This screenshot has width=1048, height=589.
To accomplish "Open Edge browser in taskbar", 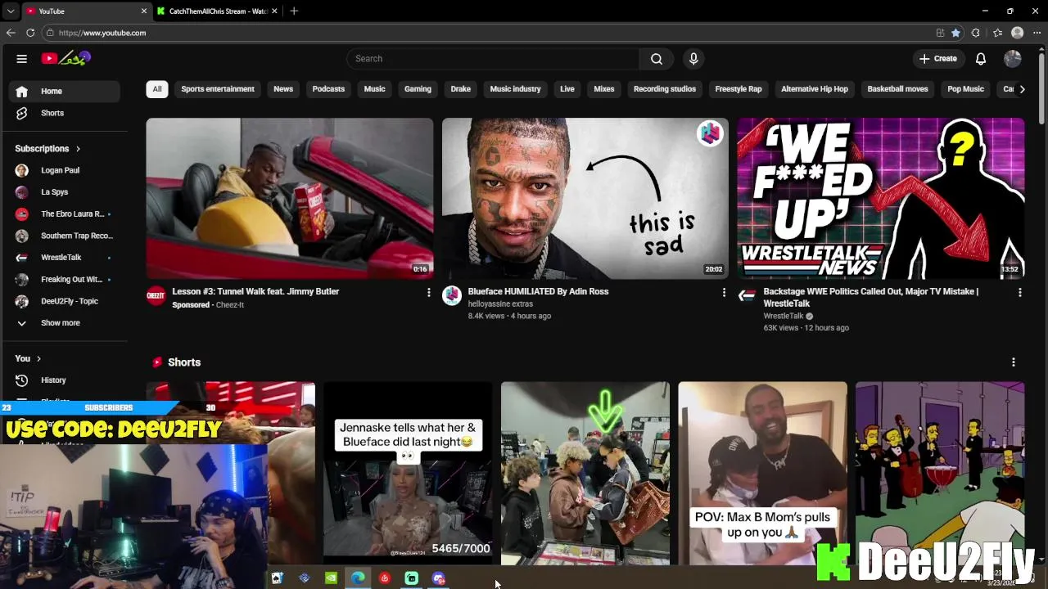I will click(358, 578).
